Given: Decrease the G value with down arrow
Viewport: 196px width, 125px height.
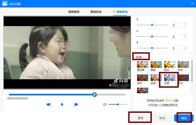Looking at the screenshot, I should click(x=185, y=38).
